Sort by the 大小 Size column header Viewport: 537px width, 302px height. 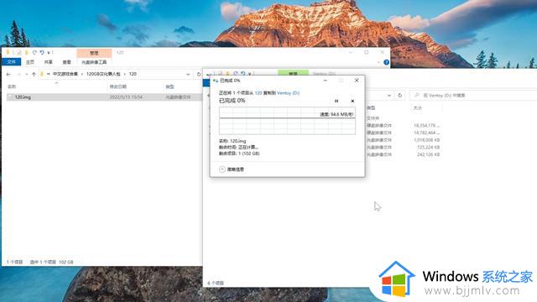[x=418, y=108]
